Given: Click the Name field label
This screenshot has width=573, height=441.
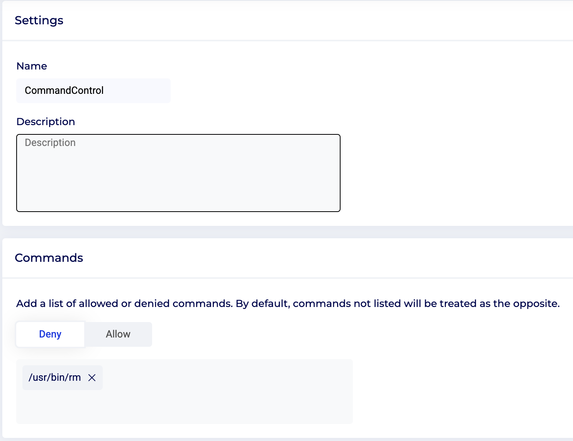Looking at the screenshot, I should tap(32, 66).
